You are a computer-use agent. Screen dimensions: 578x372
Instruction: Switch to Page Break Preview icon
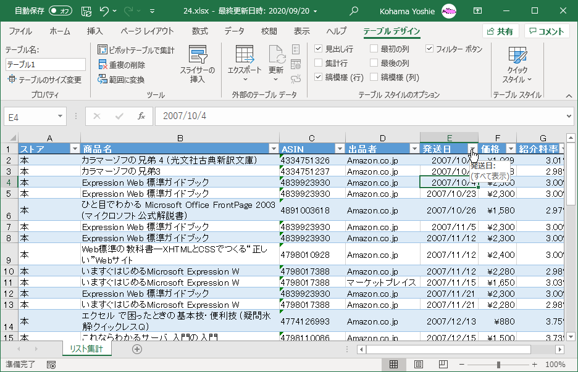pos(443,364)
